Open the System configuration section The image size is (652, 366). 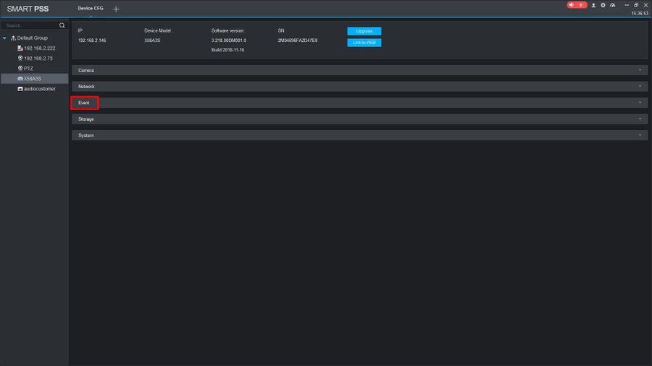[359, 135]
